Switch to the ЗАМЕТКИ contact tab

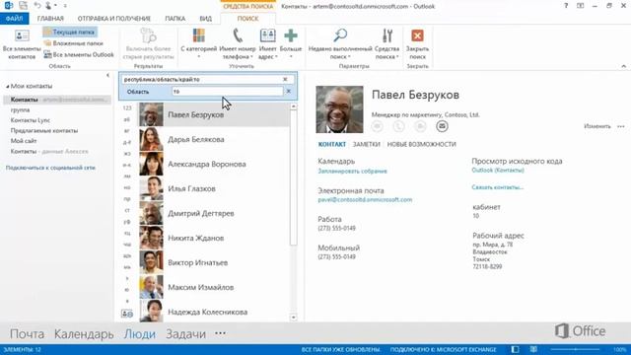(x=366, y=144)
